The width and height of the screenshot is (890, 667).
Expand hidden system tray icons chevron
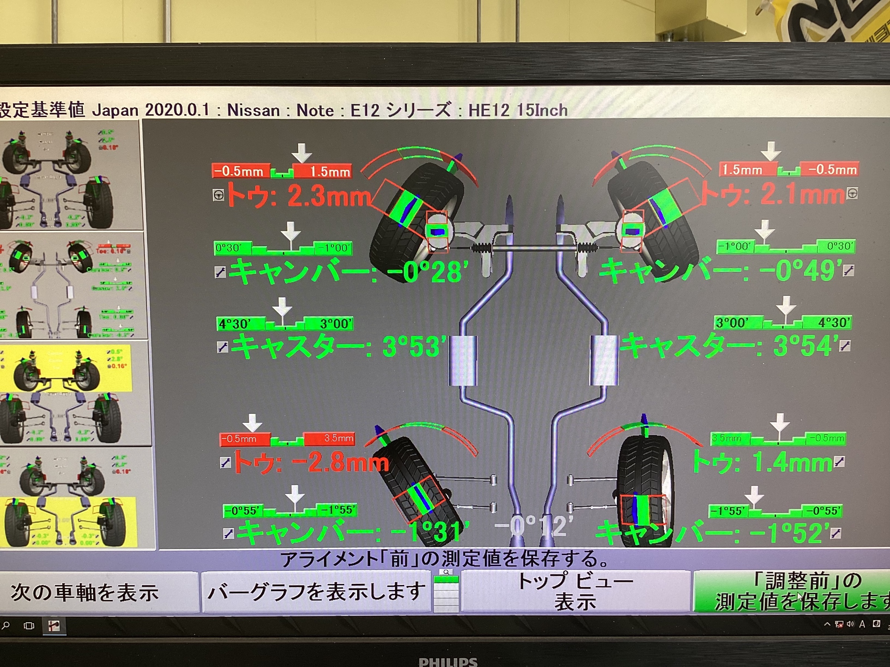tap(827, 624)
